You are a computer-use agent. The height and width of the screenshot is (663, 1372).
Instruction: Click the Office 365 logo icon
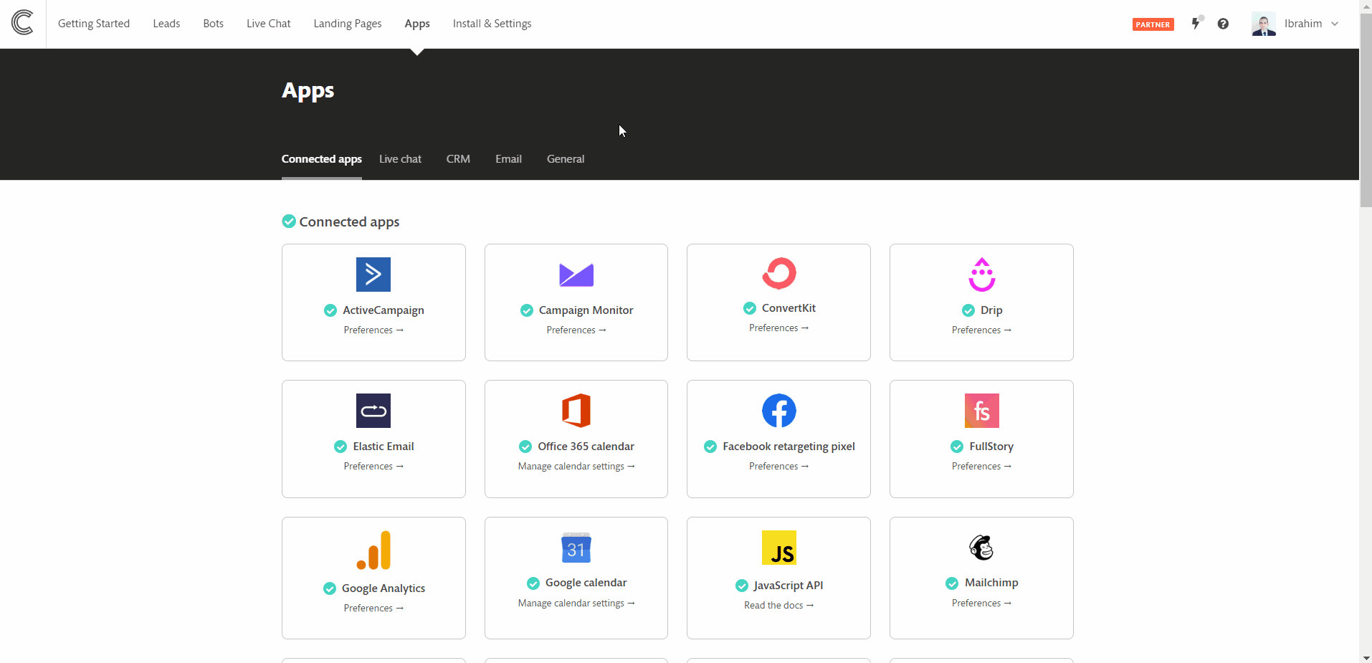tap(576, 411)
